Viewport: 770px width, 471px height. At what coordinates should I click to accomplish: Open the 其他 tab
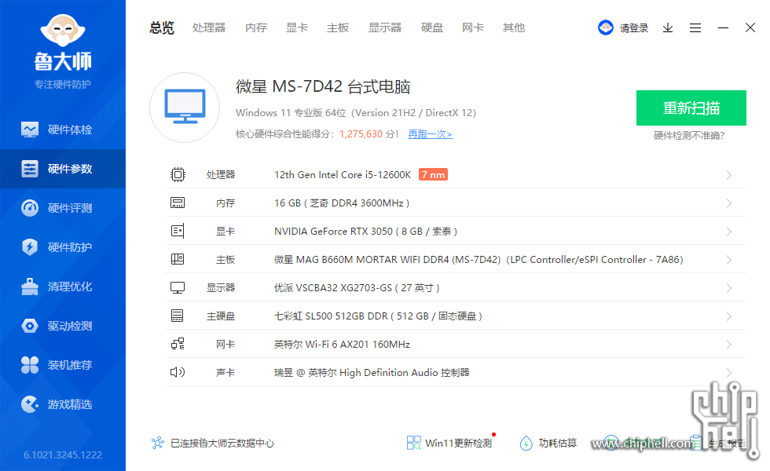pos(514,28)
